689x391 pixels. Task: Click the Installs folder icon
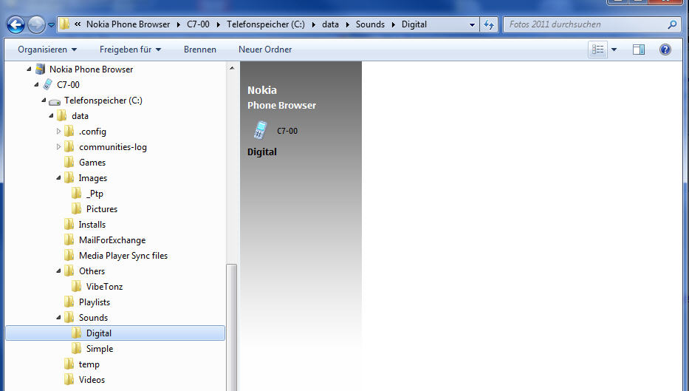[x=69, y=224]
